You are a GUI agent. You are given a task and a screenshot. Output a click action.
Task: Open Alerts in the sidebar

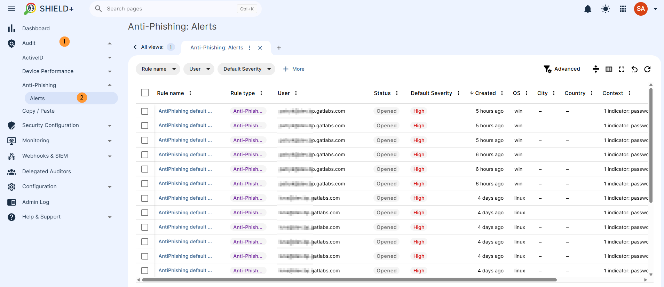click(71, 98)
